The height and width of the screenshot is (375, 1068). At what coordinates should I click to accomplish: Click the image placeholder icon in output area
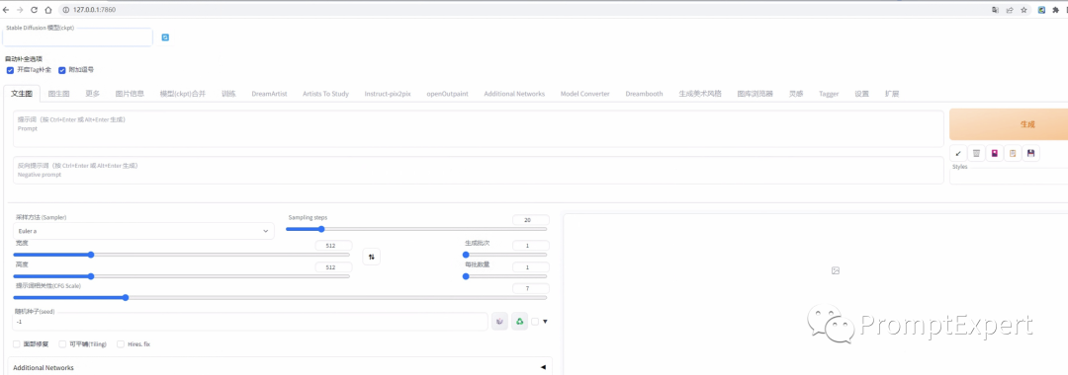tap(836, 270)
